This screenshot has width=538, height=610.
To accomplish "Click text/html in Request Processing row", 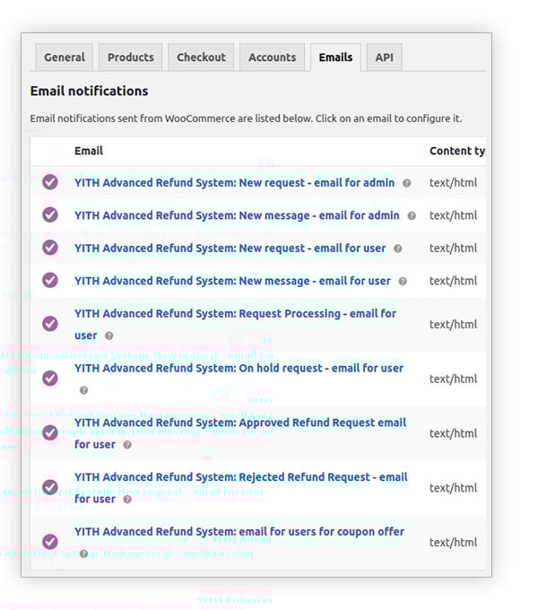I will [453, 325].
